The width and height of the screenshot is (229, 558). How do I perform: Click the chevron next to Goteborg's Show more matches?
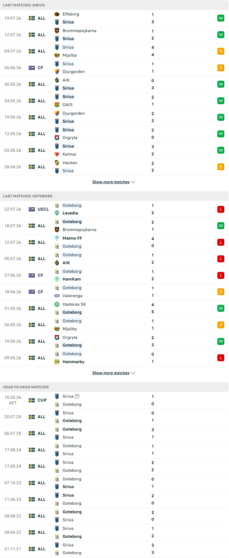click(133, 373)
